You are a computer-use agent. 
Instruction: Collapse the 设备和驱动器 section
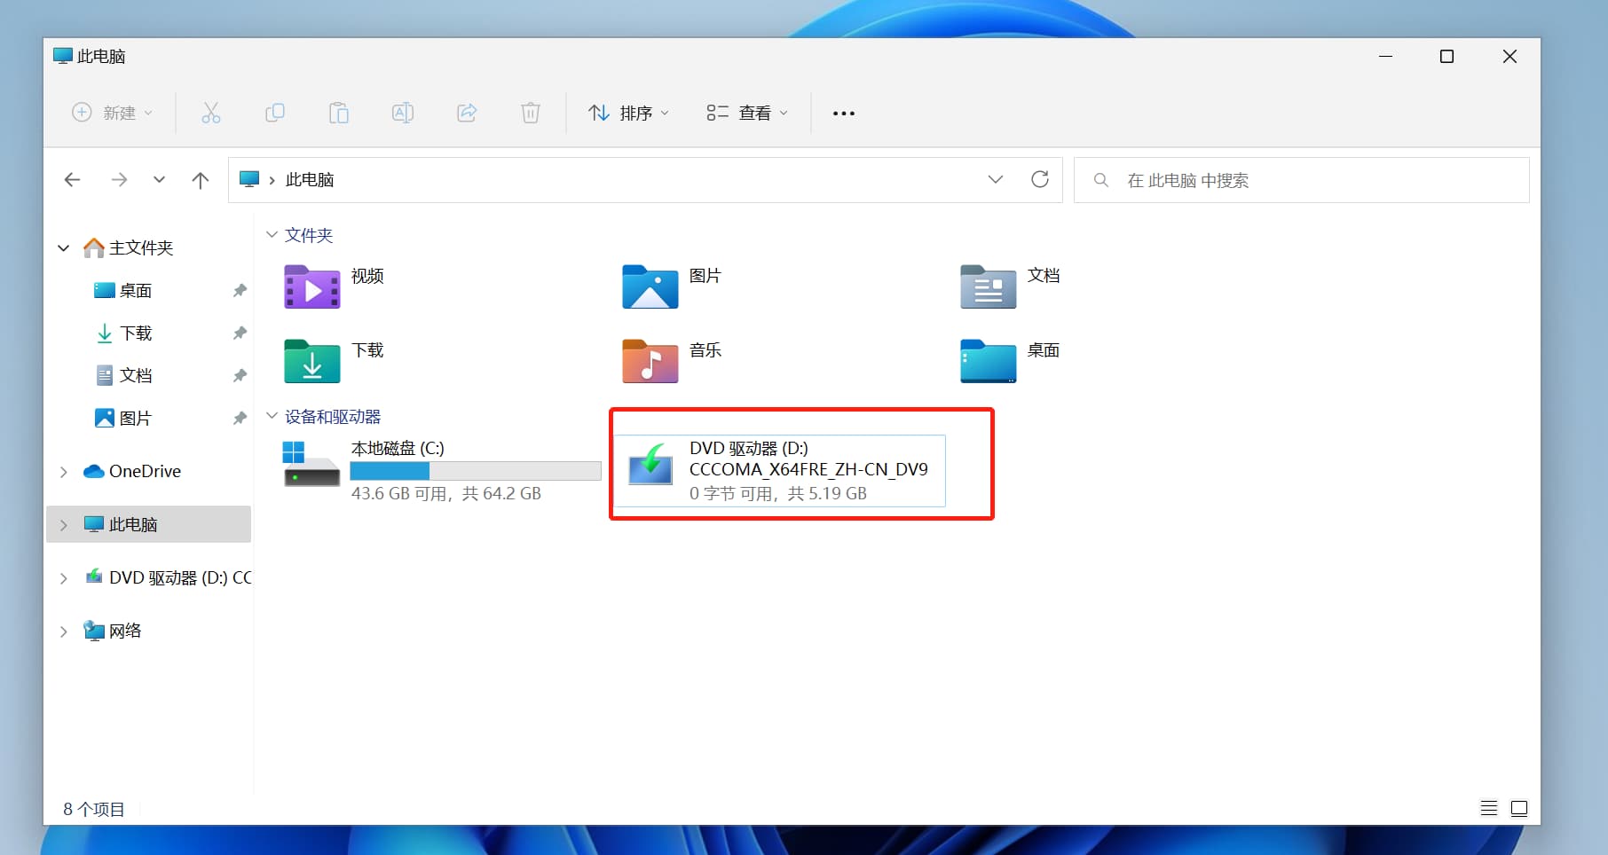pos(272,416)
